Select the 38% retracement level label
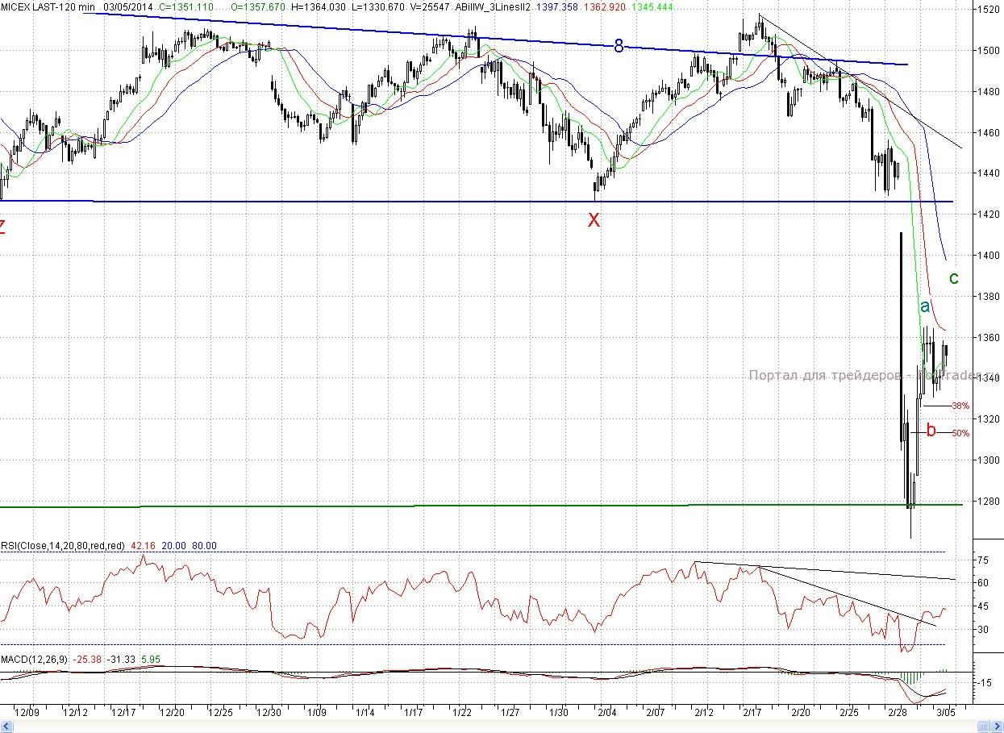Screen dimensions: 1004x733 pyautogui.click(x=960, y=406)
